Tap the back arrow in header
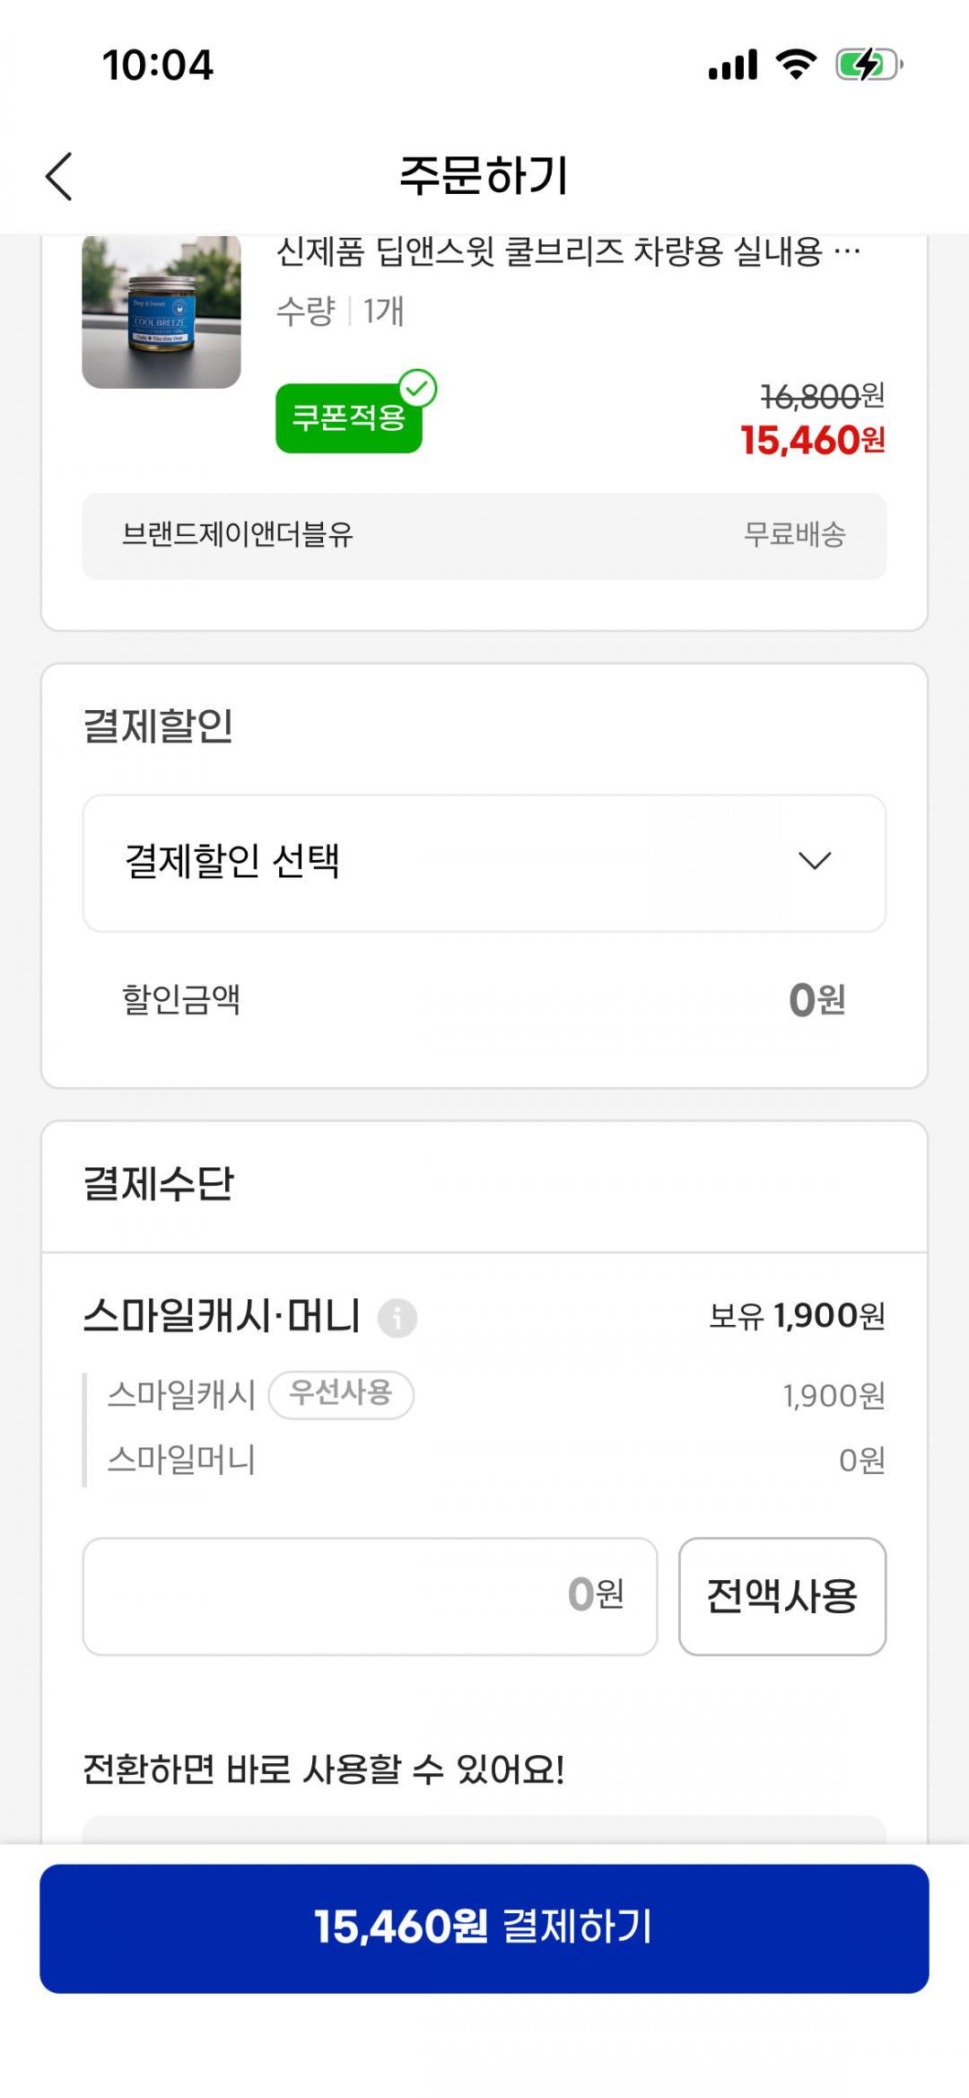Screen dimensions: 969x2098 (x=59, y=176)
